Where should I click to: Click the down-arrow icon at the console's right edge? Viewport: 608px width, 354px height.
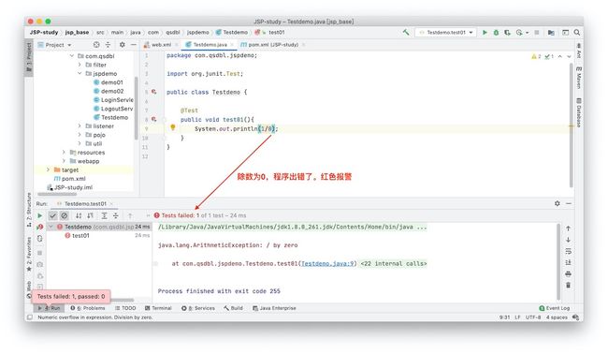tap(568, 240)
